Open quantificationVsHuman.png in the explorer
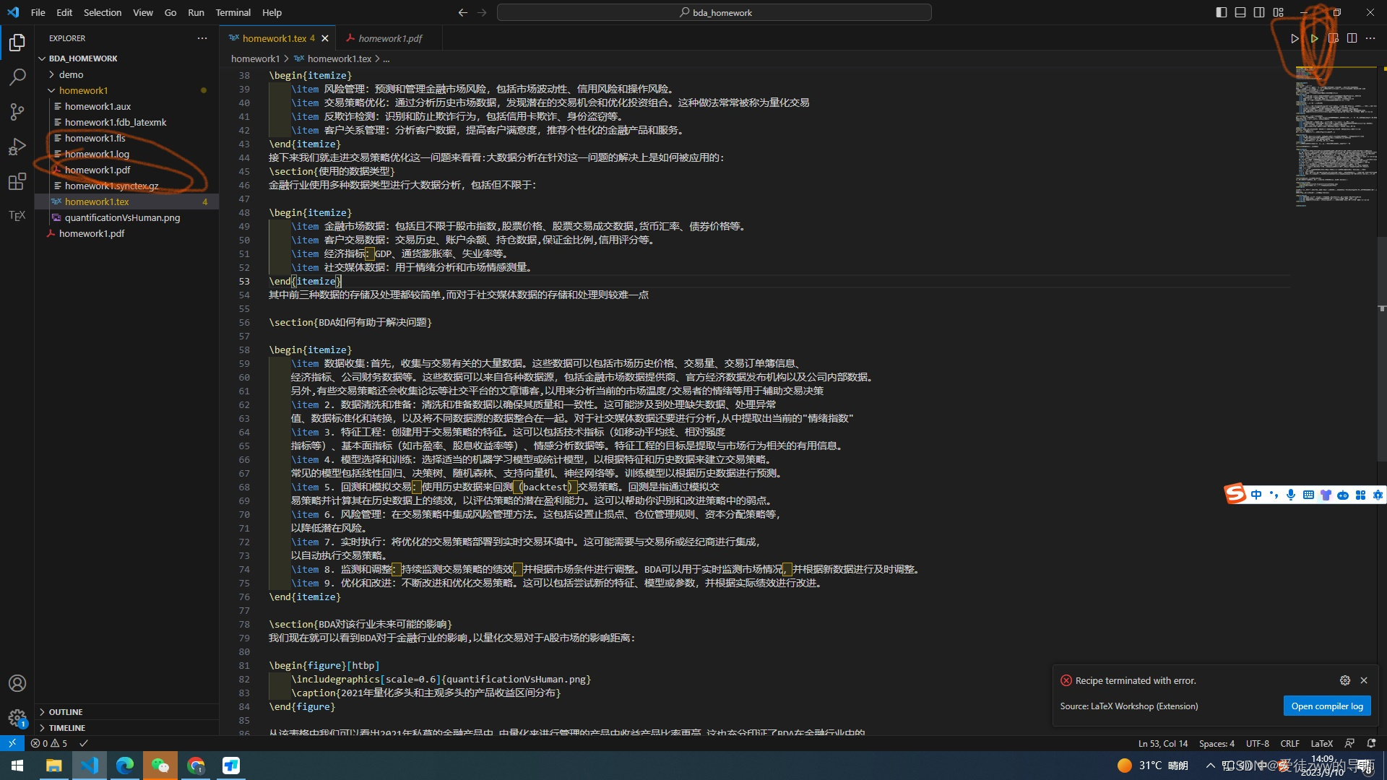 122,217
